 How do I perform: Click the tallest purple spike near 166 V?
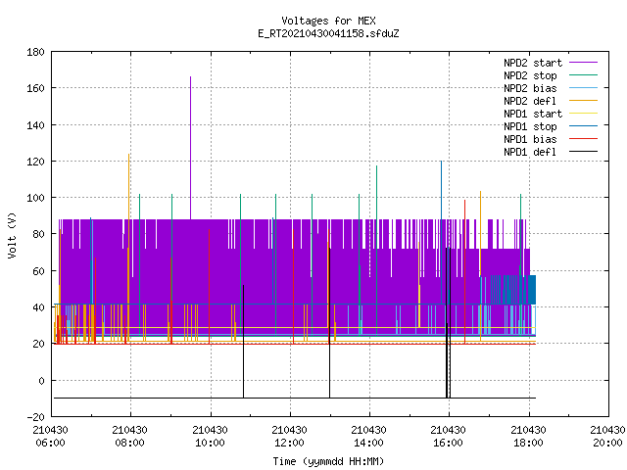pos(190,77)
